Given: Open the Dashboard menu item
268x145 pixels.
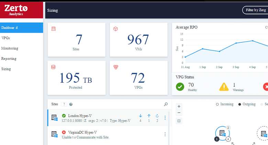Looking at the screenshot, I should coord(22,28).
